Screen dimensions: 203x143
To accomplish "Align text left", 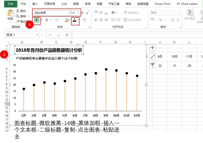I will pyautogui.click(x=96, y=20).
